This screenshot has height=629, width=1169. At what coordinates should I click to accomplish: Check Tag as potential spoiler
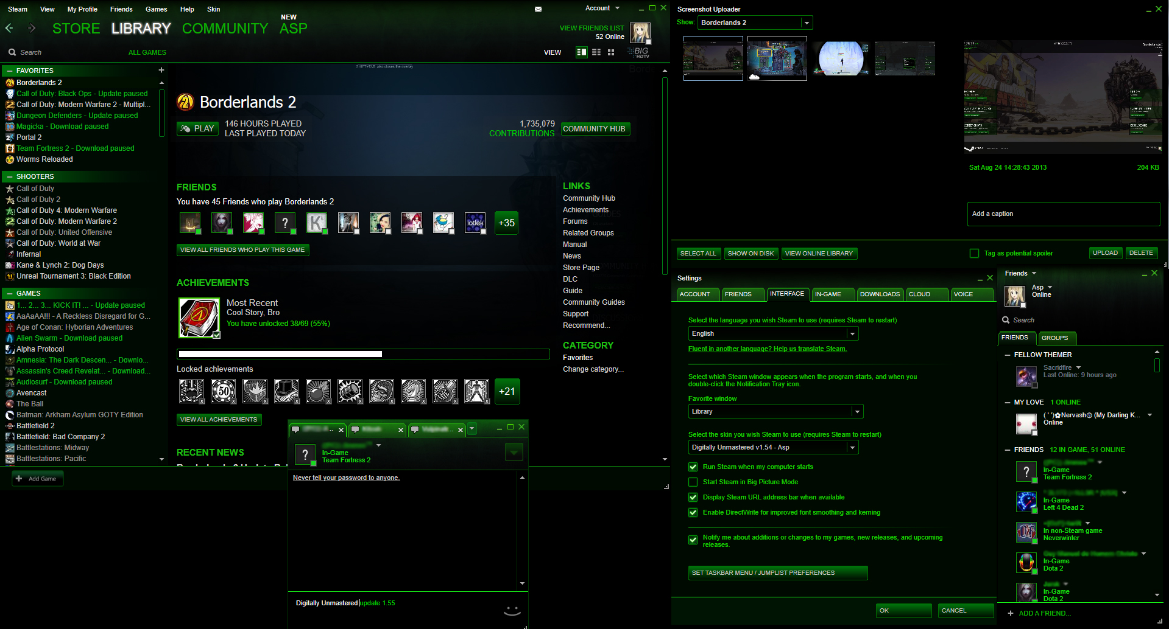[x=974, y=254]
